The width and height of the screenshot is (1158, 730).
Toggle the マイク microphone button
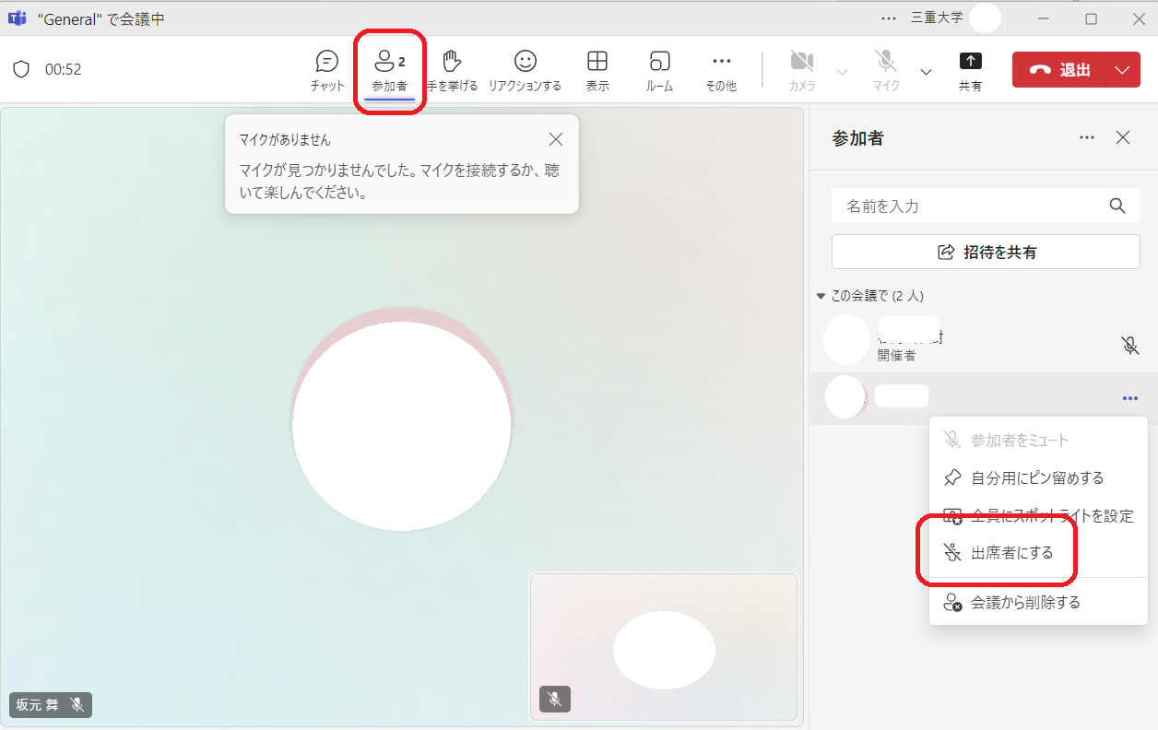point(886,70)
